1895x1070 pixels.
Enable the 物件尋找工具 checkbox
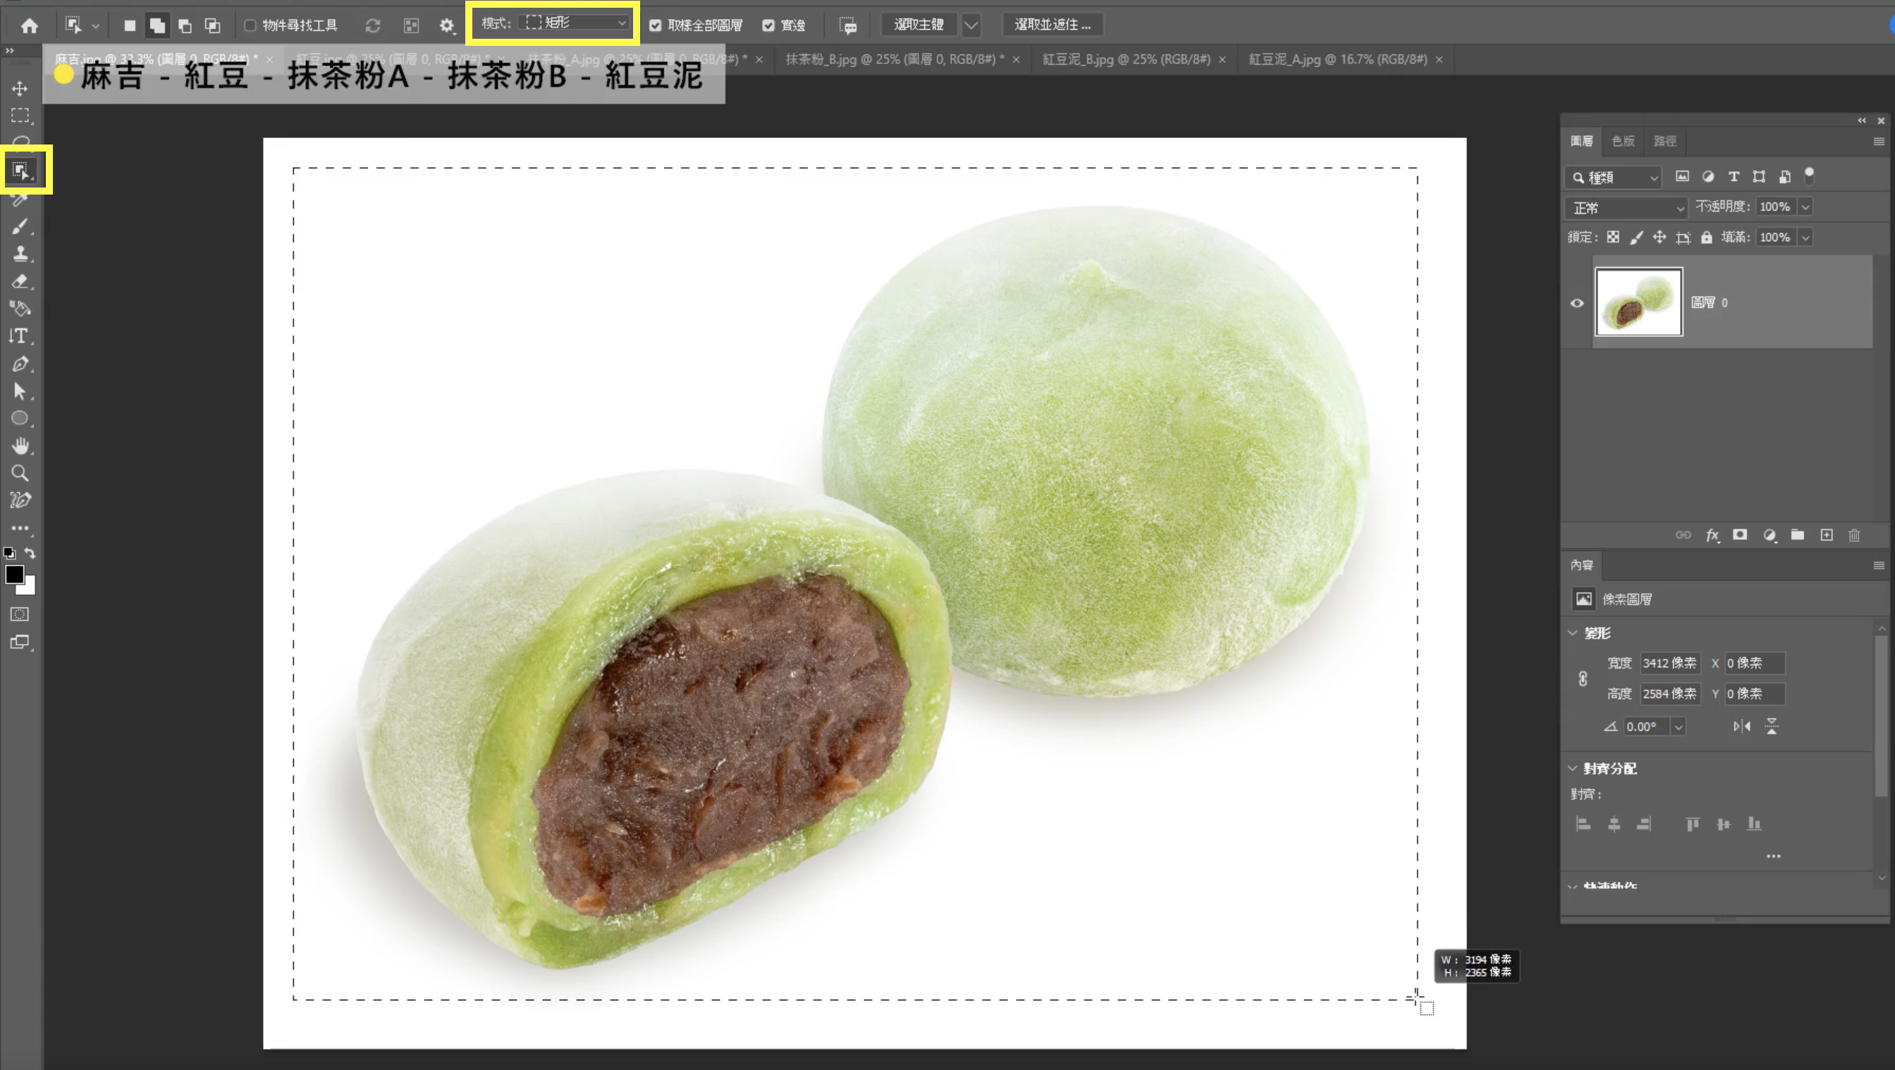[x=250, y=26]
